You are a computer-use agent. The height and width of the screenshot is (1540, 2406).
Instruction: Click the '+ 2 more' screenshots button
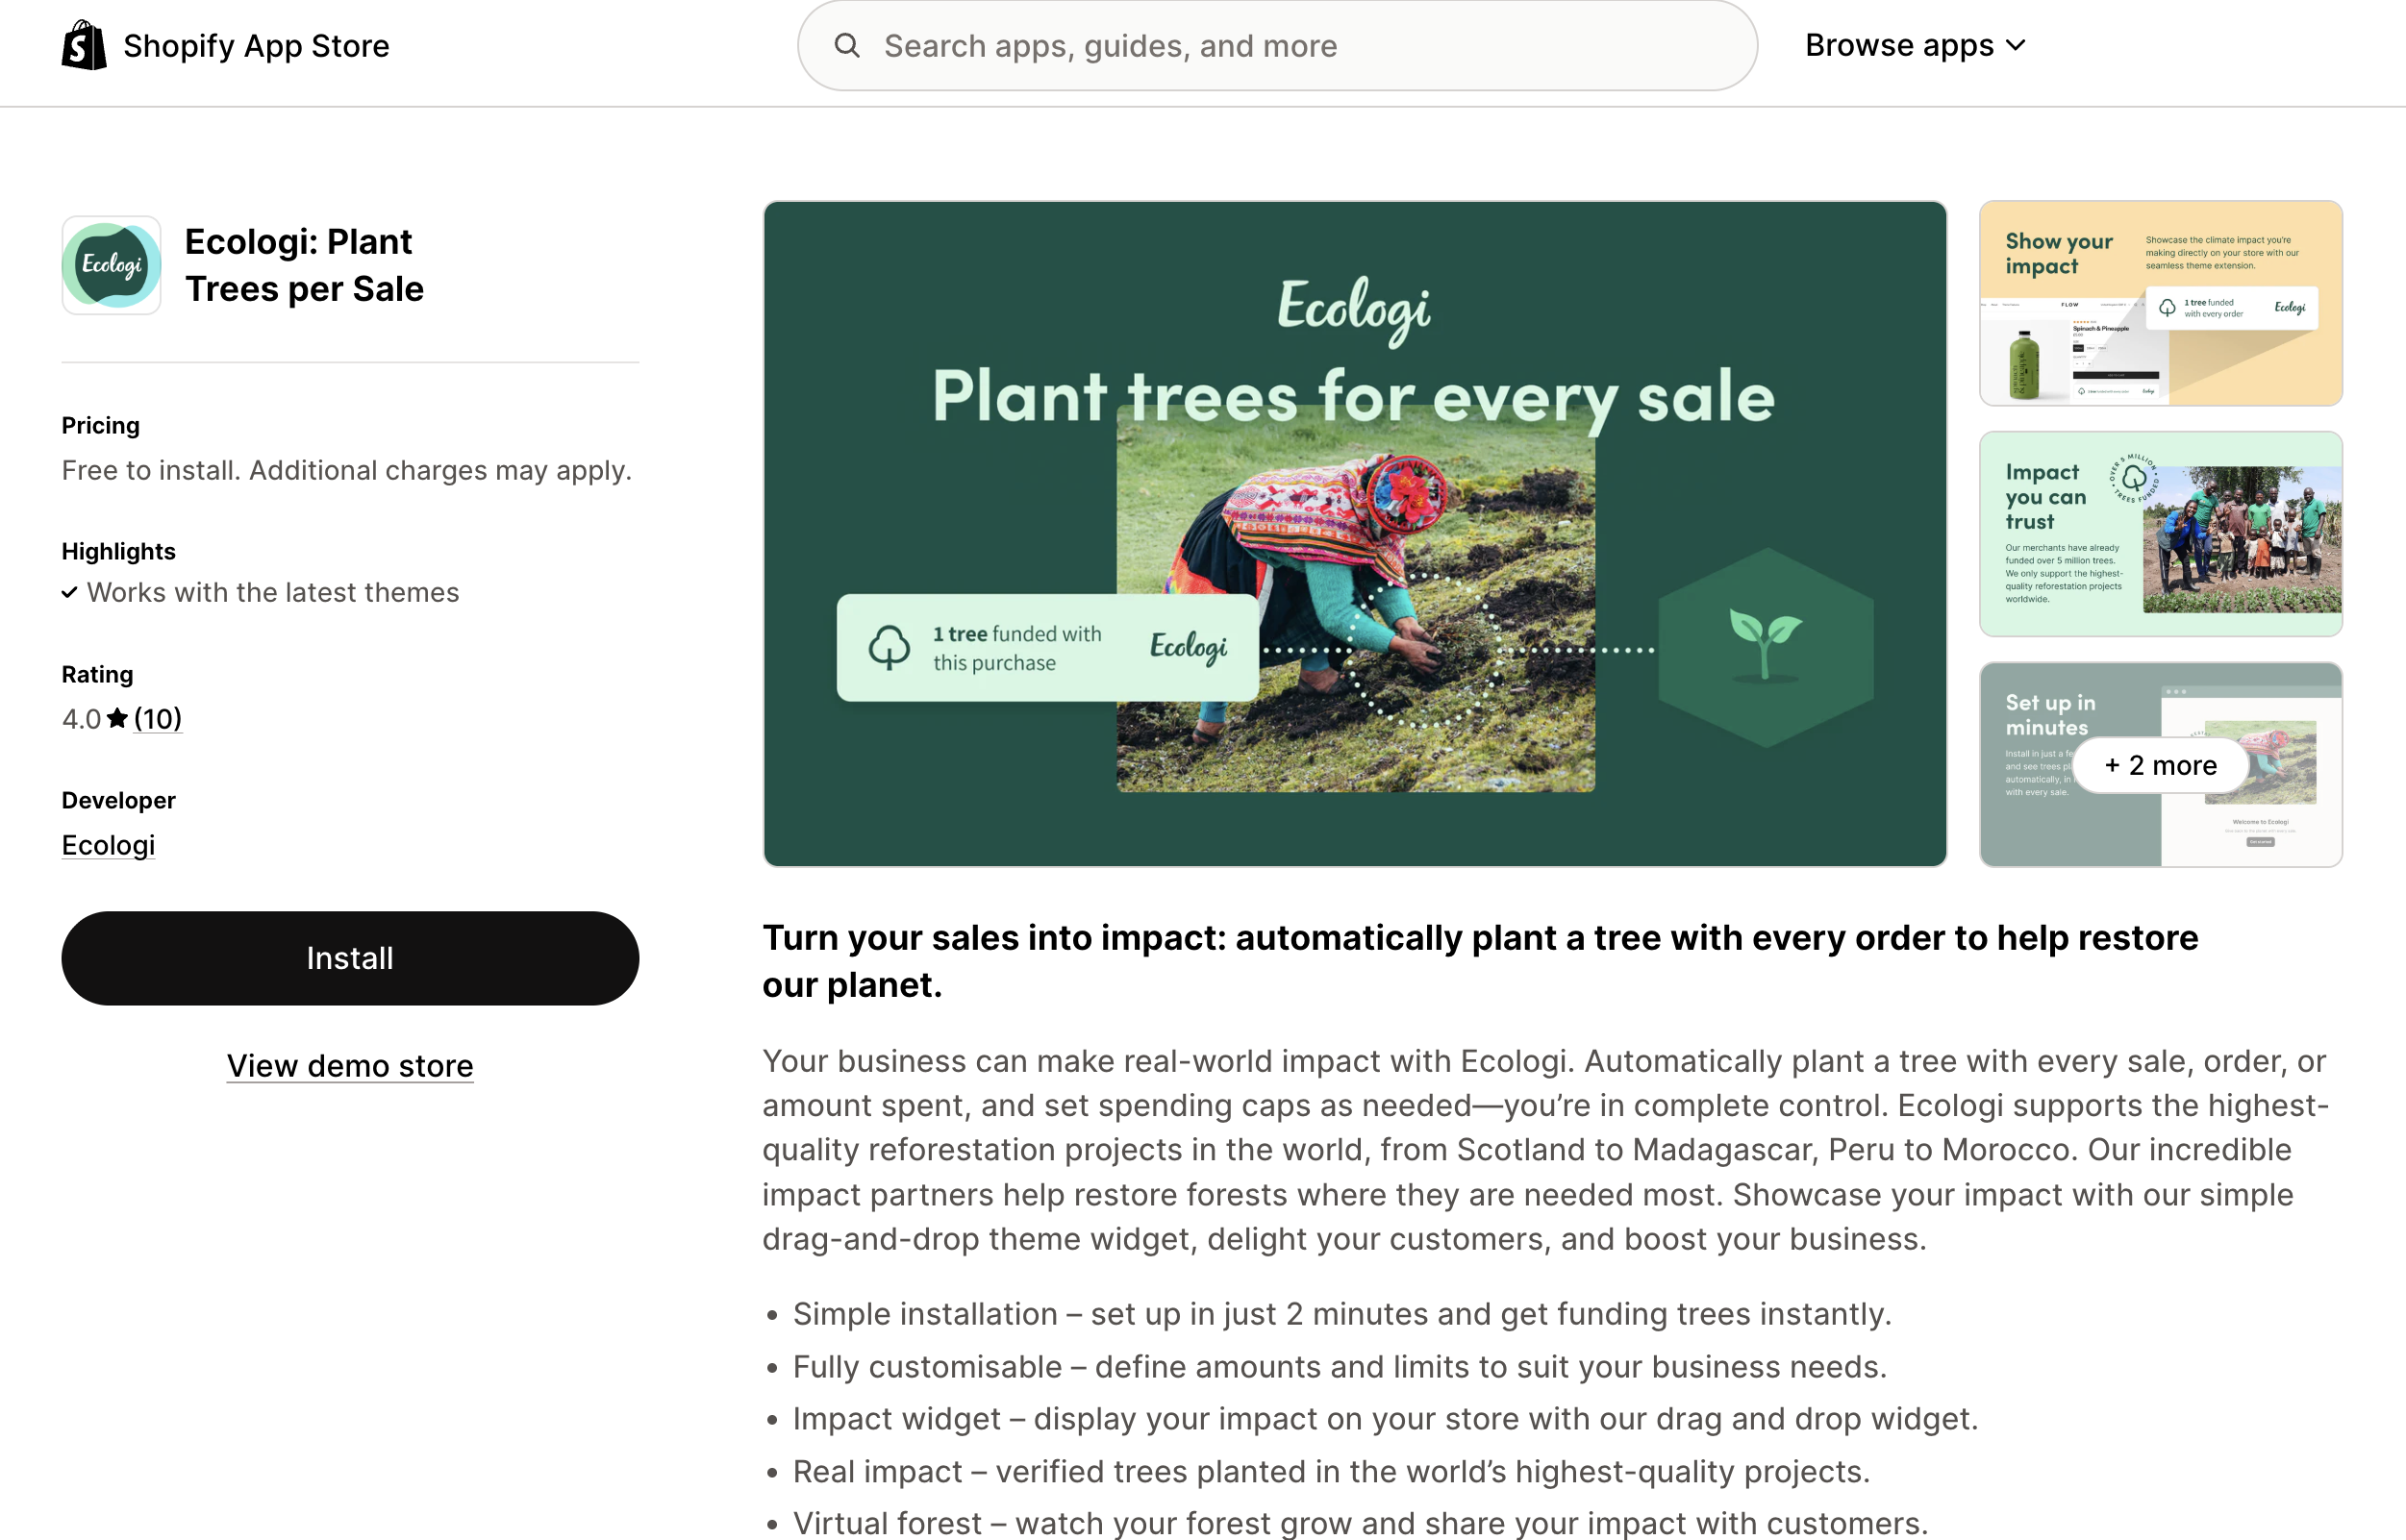2160,765
